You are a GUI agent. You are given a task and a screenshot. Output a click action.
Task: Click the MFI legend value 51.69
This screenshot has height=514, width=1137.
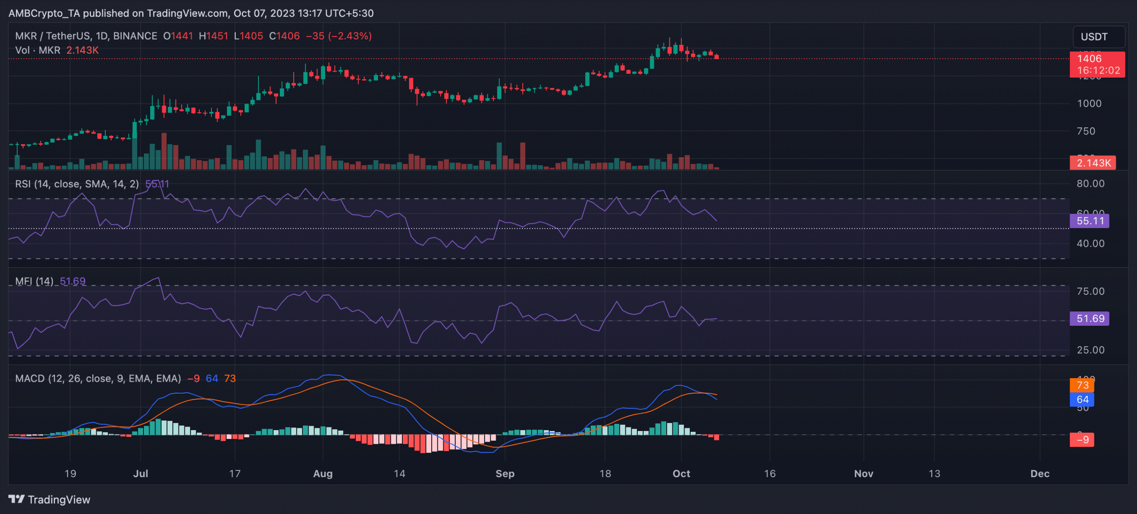(x=72, y=281)
